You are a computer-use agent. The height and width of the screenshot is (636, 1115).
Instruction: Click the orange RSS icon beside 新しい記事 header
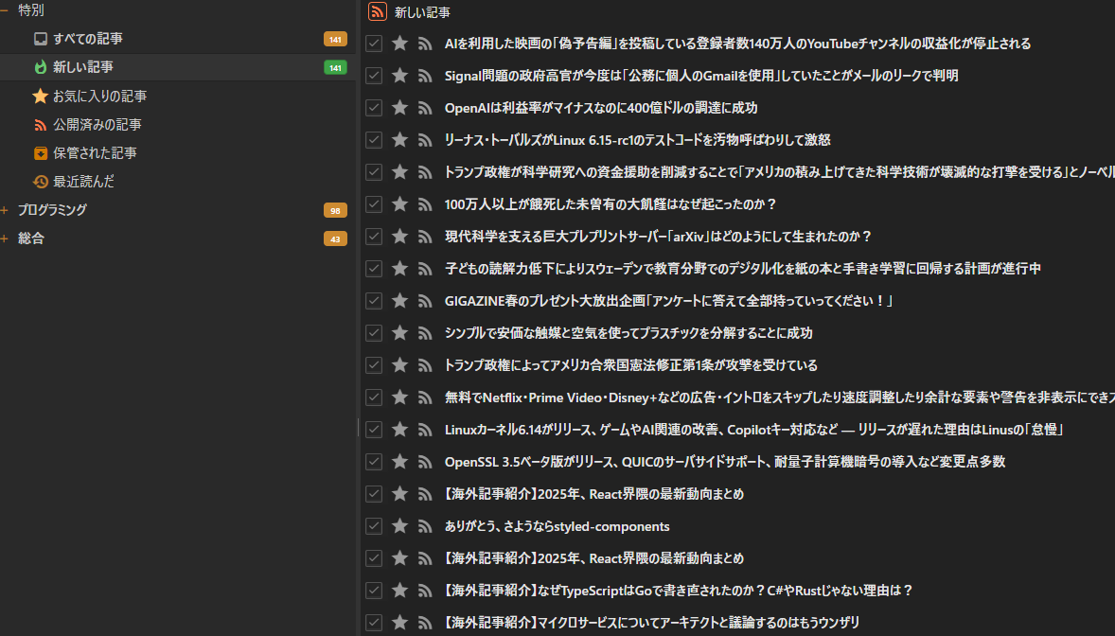[x=378, y=11]
